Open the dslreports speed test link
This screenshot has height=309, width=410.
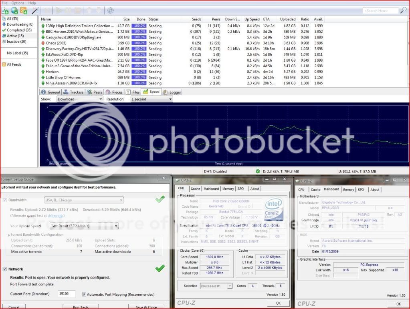click(55, 216)
